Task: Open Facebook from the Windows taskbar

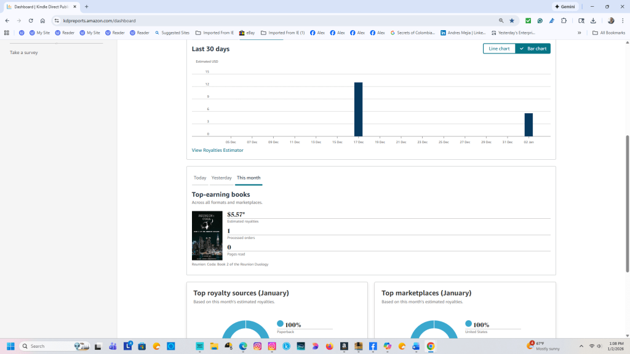Action: pyautogui.click(x=373, y=346)
